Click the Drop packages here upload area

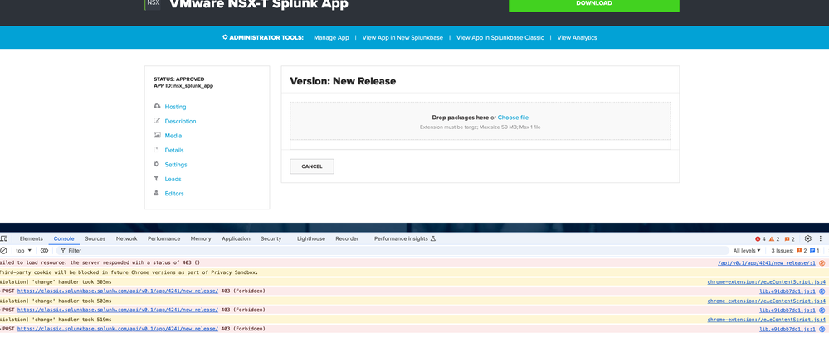[x=480, y=121]
